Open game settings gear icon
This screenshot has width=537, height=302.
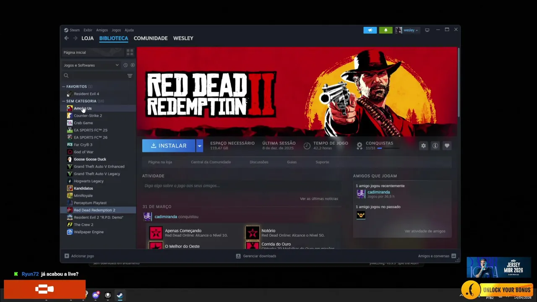(423, 146)
